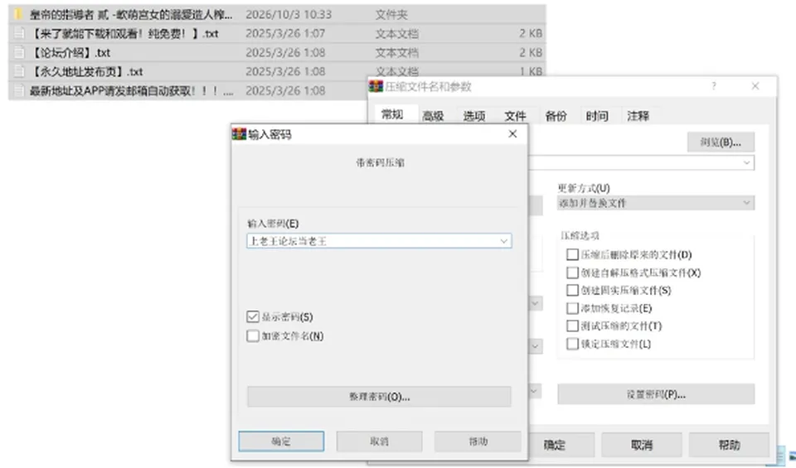Switch to 注释 tab
This screenshot has width=796, height=468.
coord(638,116)
